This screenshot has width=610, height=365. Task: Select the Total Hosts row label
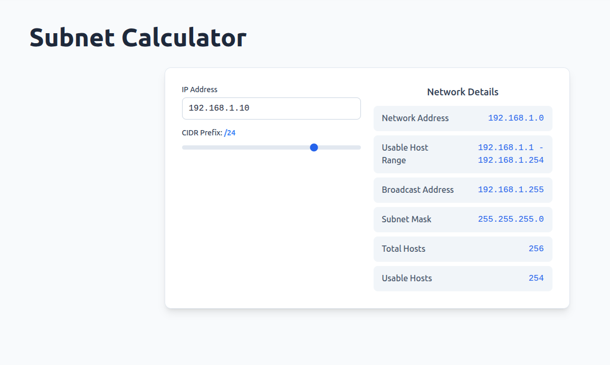pyautogui.click(x=404, y=249)
